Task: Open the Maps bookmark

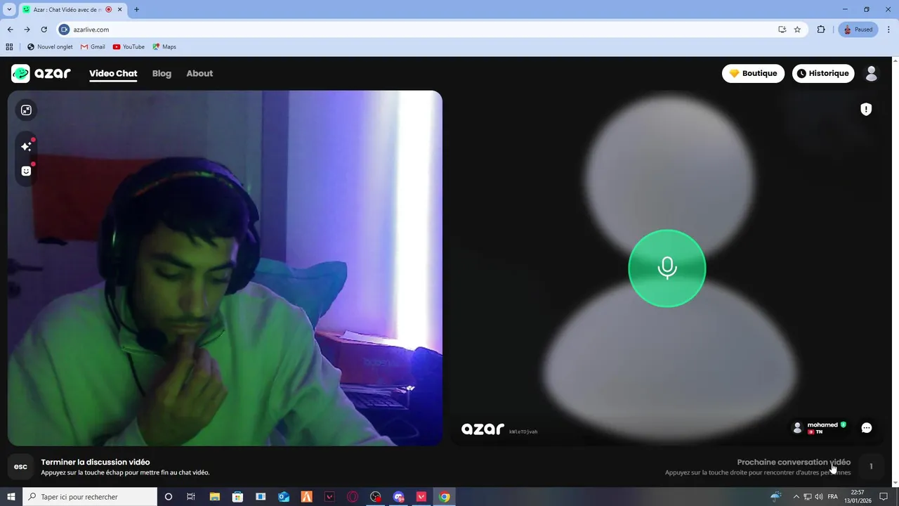Action: click(164, 46)
